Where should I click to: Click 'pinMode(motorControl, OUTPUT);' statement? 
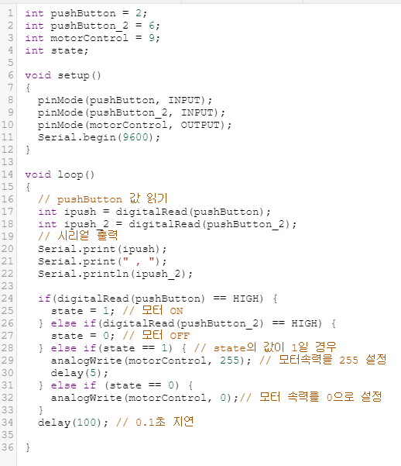click(135, 125)
